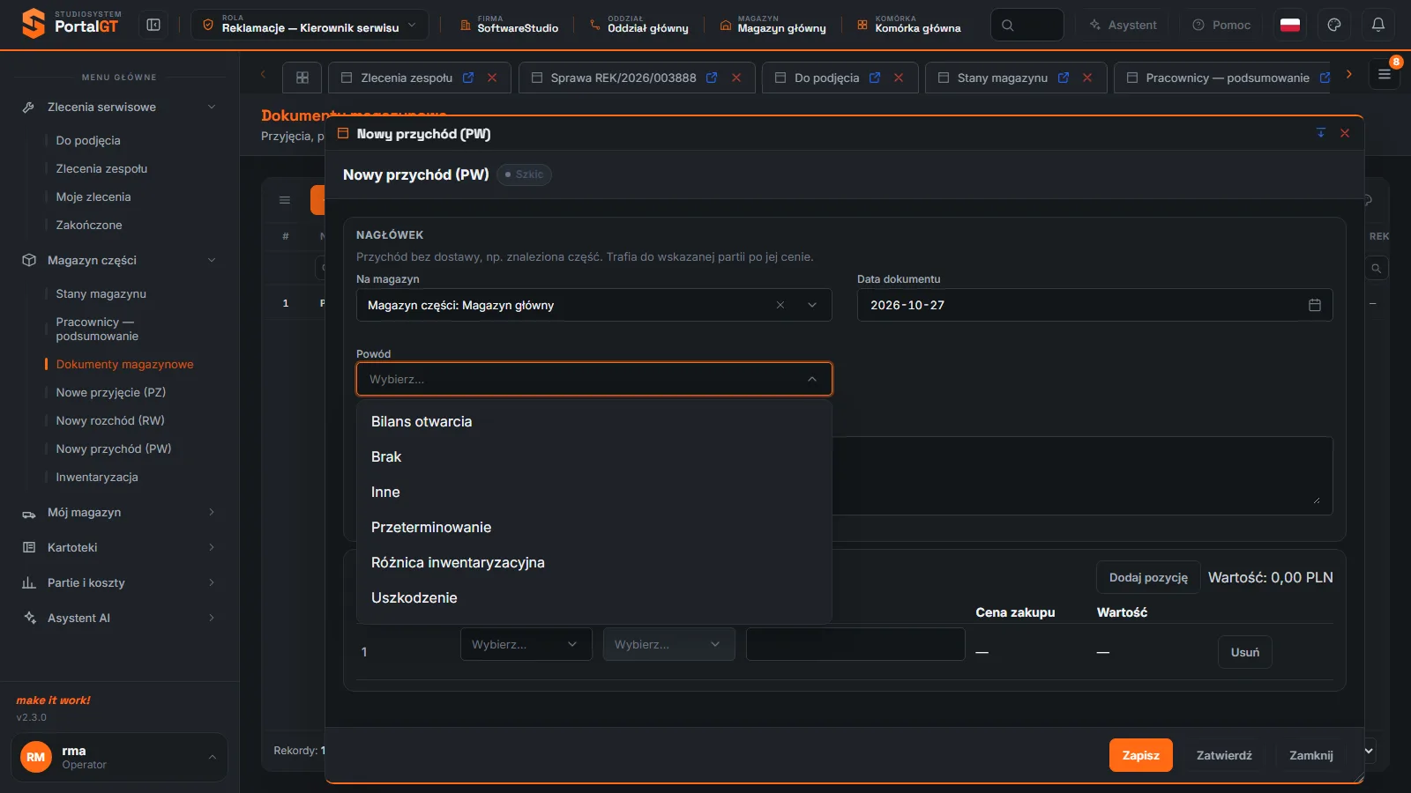The width and height of the screenshot is (1411, 793).
Task: Click the Data dokumentu date field
Action: coord(1094,305)
